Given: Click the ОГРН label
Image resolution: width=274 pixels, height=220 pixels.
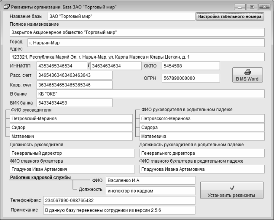Looking at the screenshot, I should point(150,78).
